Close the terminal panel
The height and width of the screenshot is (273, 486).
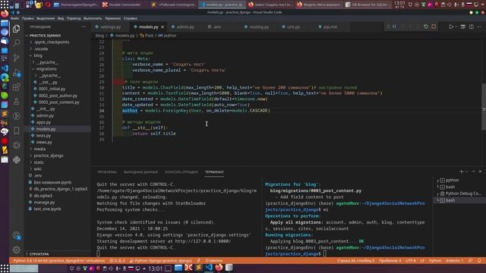pyautogui.click(x=480, y=171)
